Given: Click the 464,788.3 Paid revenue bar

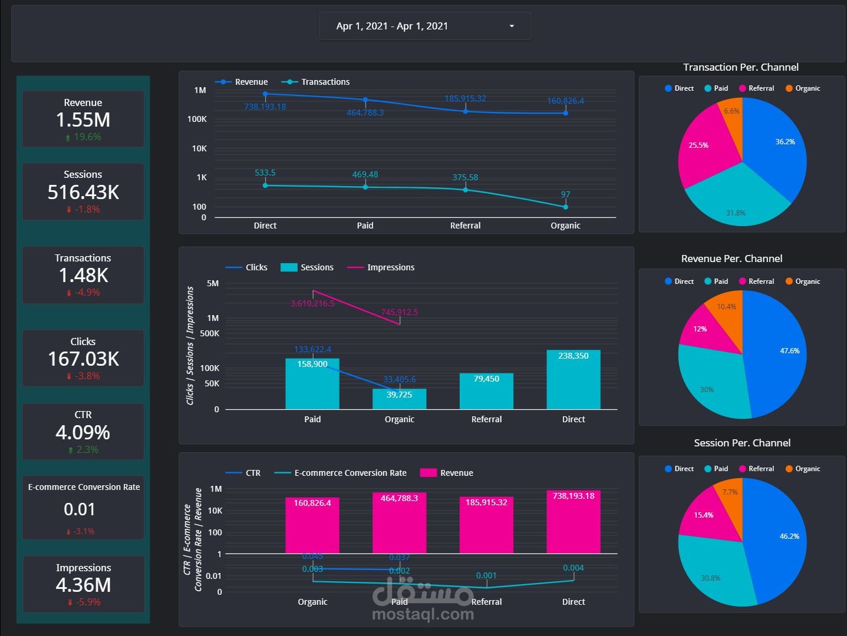Looking at the screenshot, I should coord(400,524).
